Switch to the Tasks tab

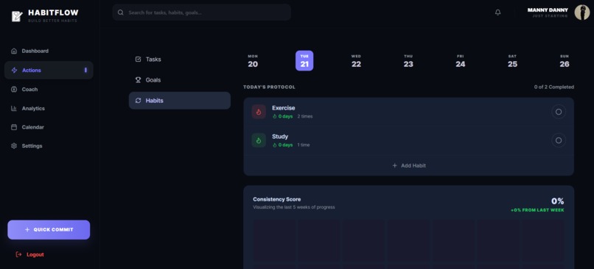click(180, 60)
